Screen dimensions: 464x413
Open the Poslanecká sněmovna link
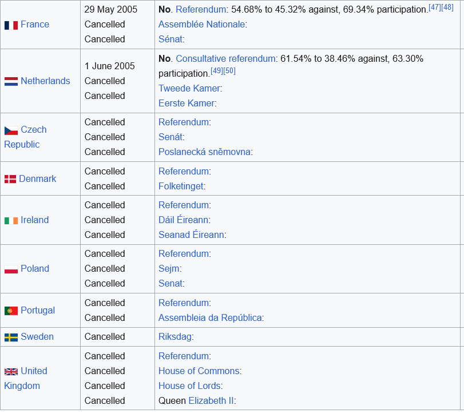205,152
